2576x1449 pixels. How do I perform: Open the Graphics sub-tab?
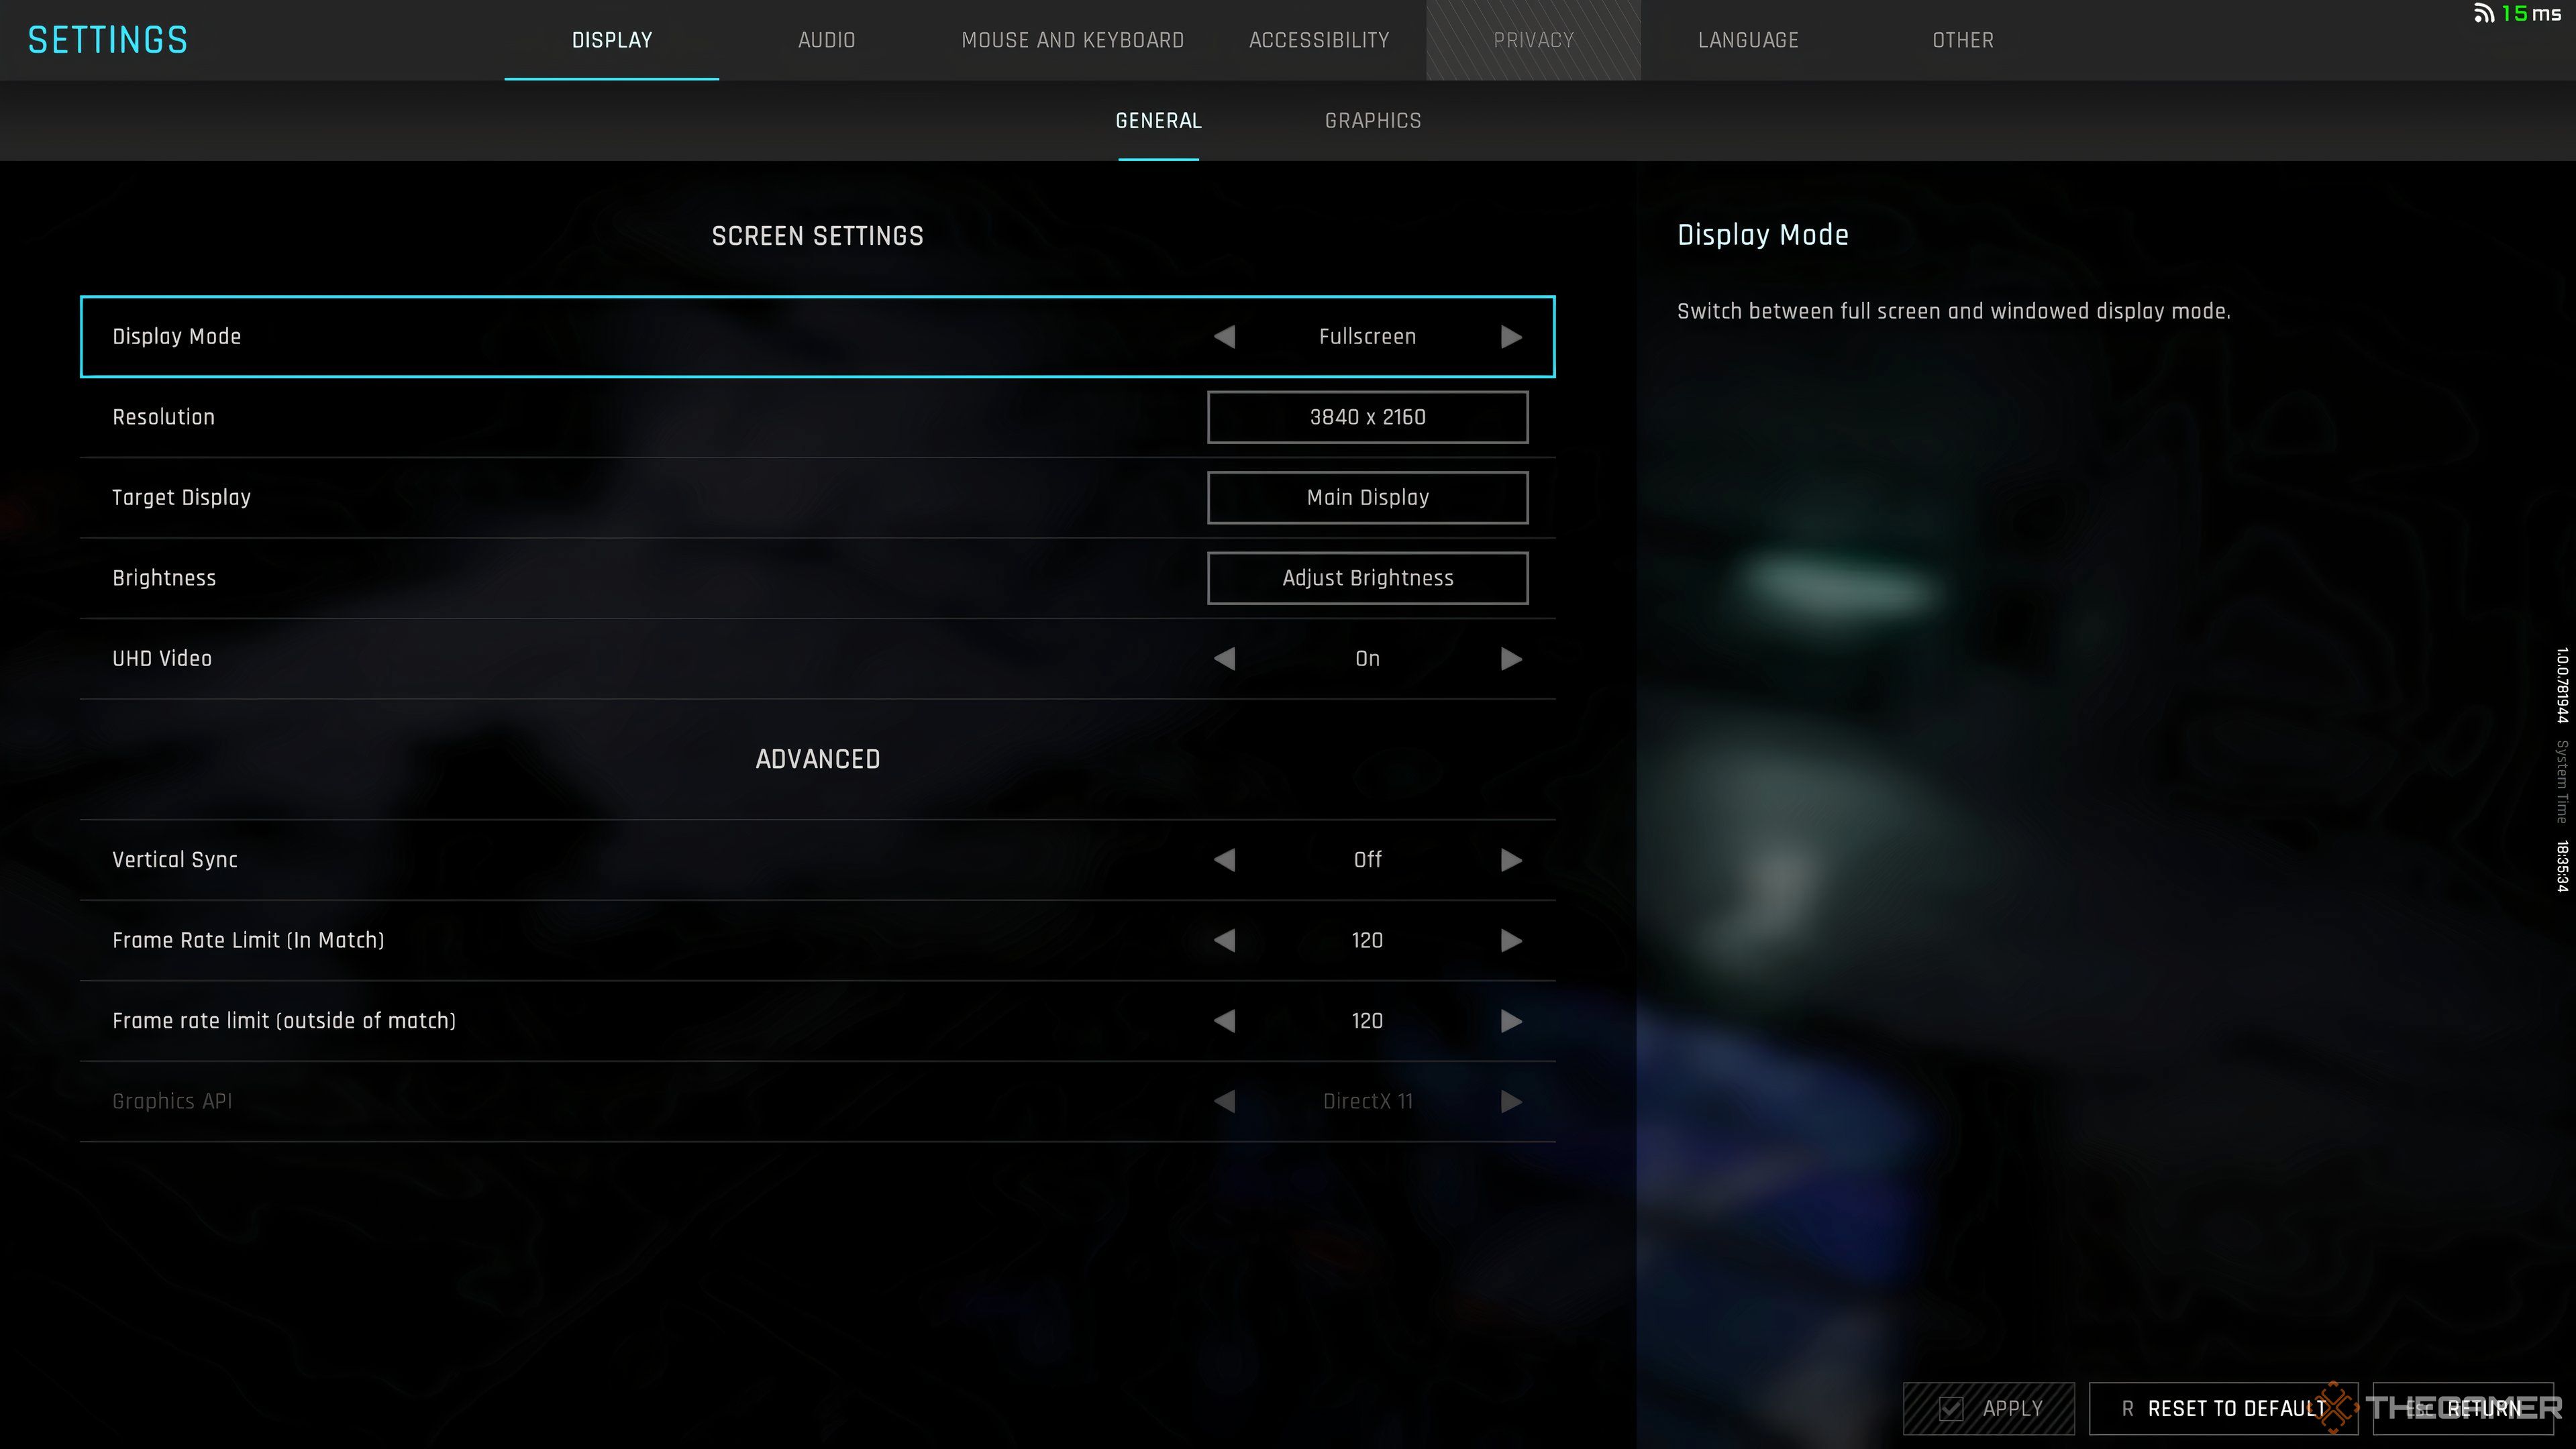click(1373, 120)
